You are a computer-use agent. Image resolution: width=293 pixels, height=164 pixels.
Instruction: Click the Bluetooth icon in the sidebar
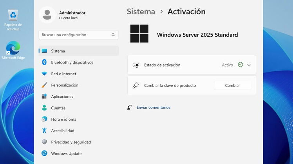[x=44, y=62]
